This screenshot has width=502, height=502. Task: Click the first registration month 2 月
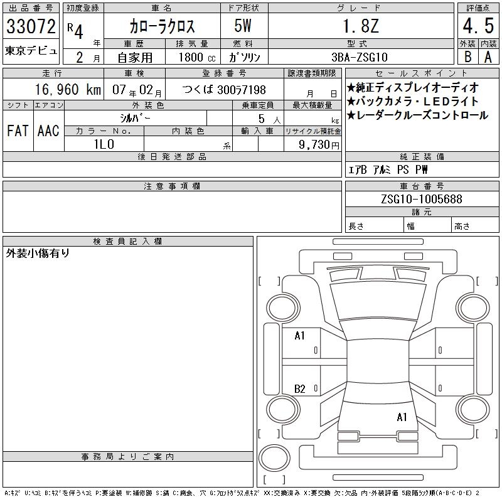pos(88,58)
